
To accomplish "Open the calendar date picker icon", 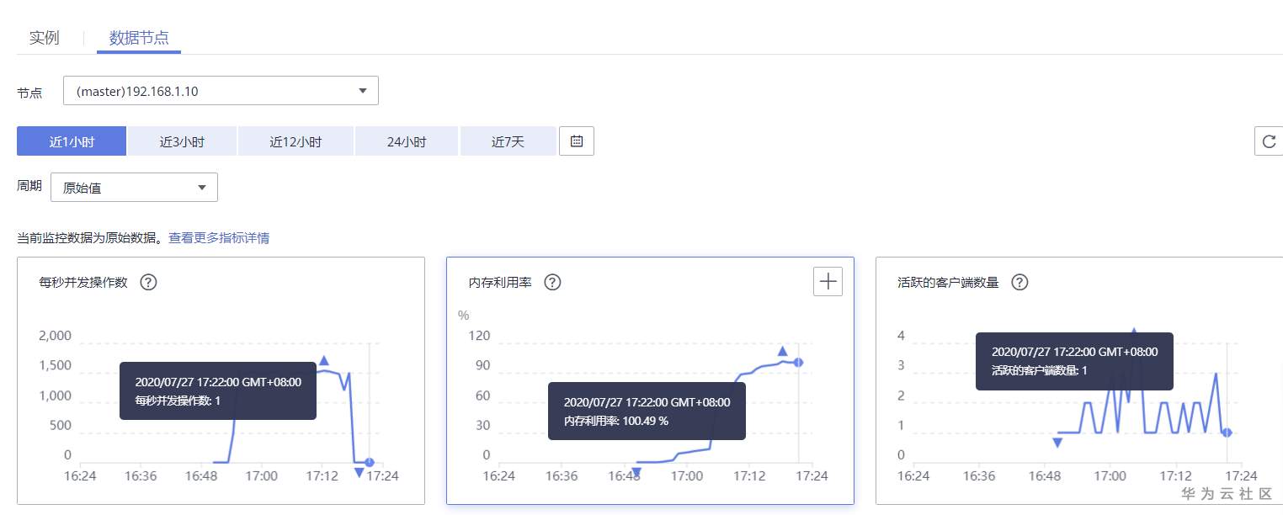I will (x=577, y=141).
